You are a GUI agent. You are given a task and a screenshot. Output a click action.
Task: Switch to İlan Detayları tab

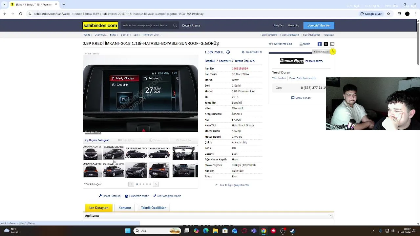98,208
